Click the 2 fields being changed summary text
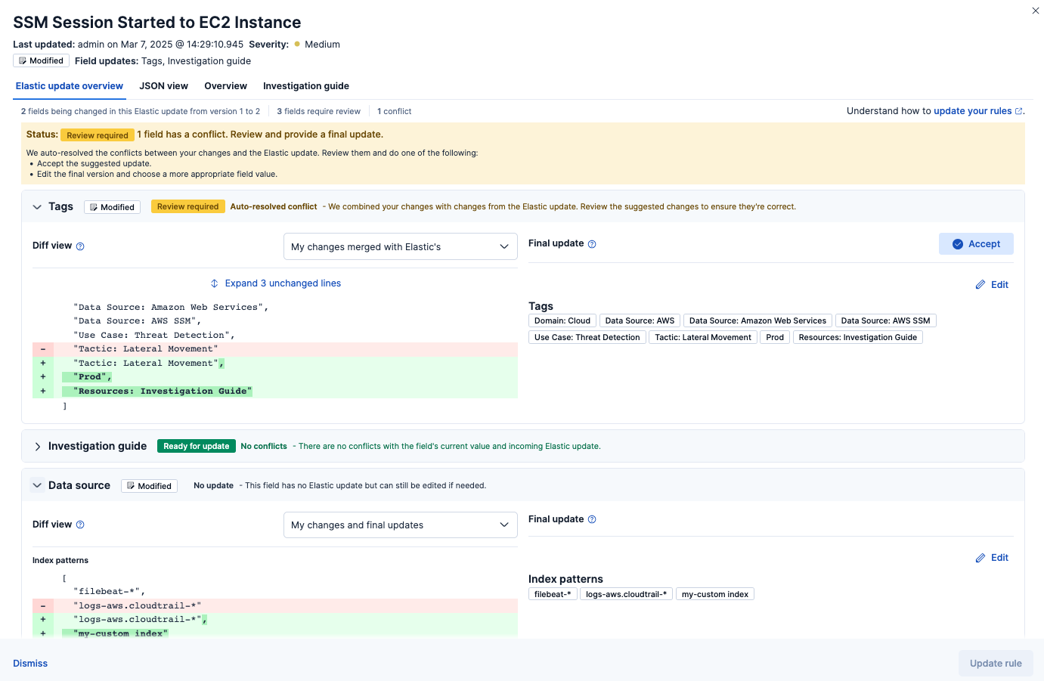 [141, 111]
